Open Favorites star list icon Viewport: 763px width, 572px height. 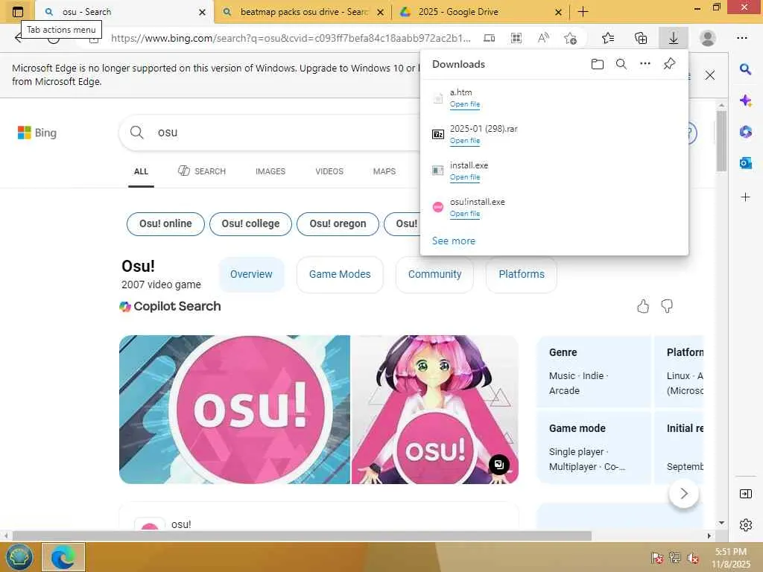click(608, 38)
